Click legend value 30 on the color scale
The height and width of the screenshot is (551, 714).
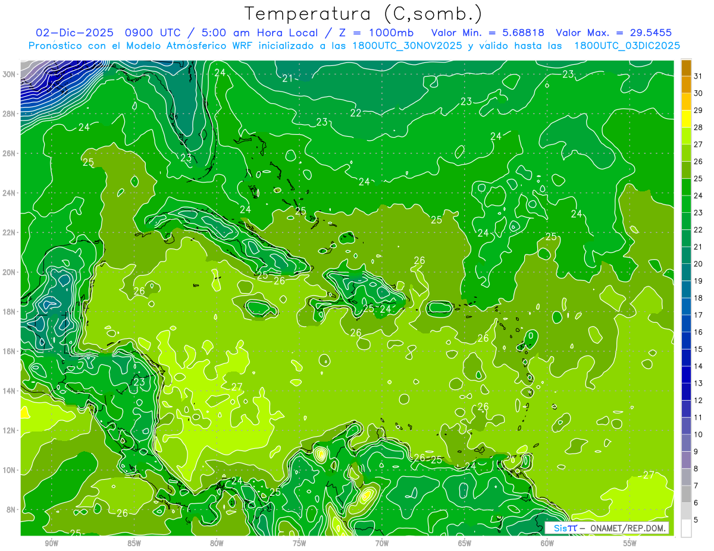pyautogui.click(x=698, y=93)
